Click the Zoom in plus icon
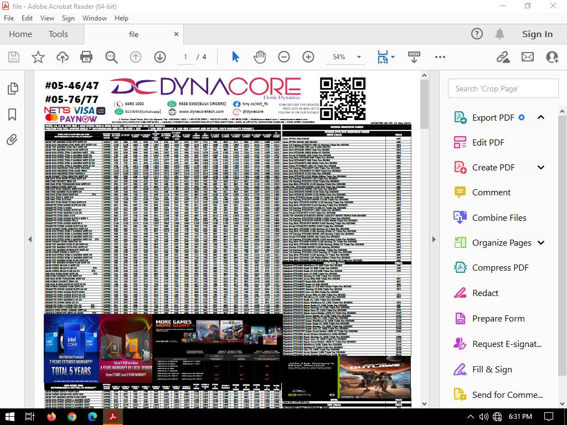The image size is (567, 425). 308,57
